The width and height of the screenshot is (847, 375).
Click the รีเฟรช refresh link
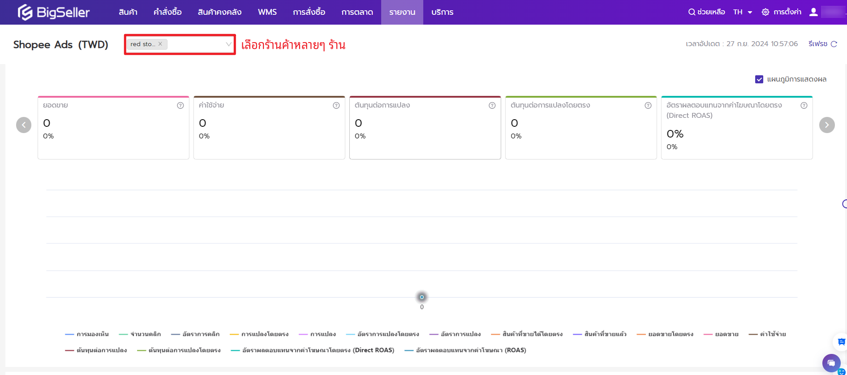[822, 44]
